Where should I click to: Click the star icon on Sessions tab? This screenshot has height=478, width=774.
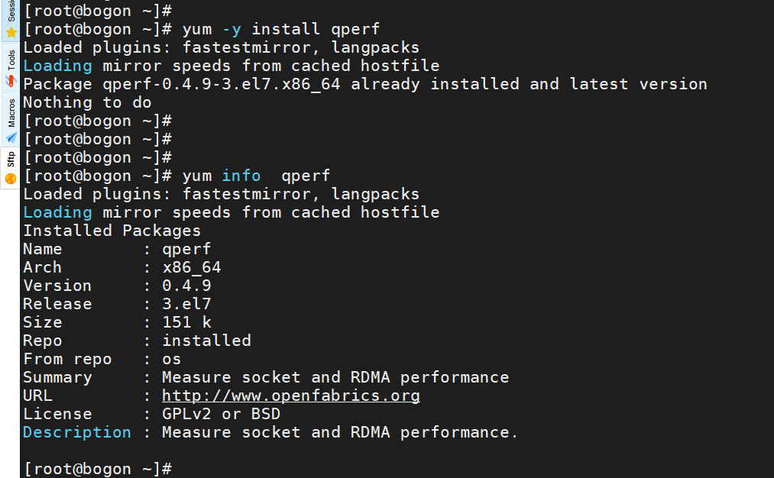11,33
